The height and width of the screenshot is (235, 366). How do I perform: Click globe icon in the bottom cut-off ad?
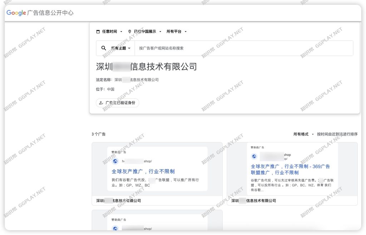point(115,229)
